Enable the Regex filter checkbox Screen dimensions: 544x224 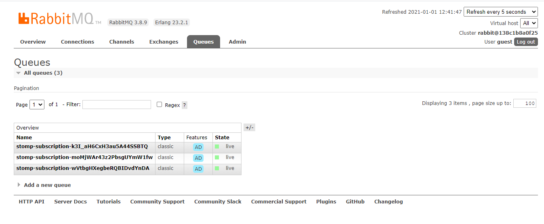pyautogui.click(x=159, y=105)
